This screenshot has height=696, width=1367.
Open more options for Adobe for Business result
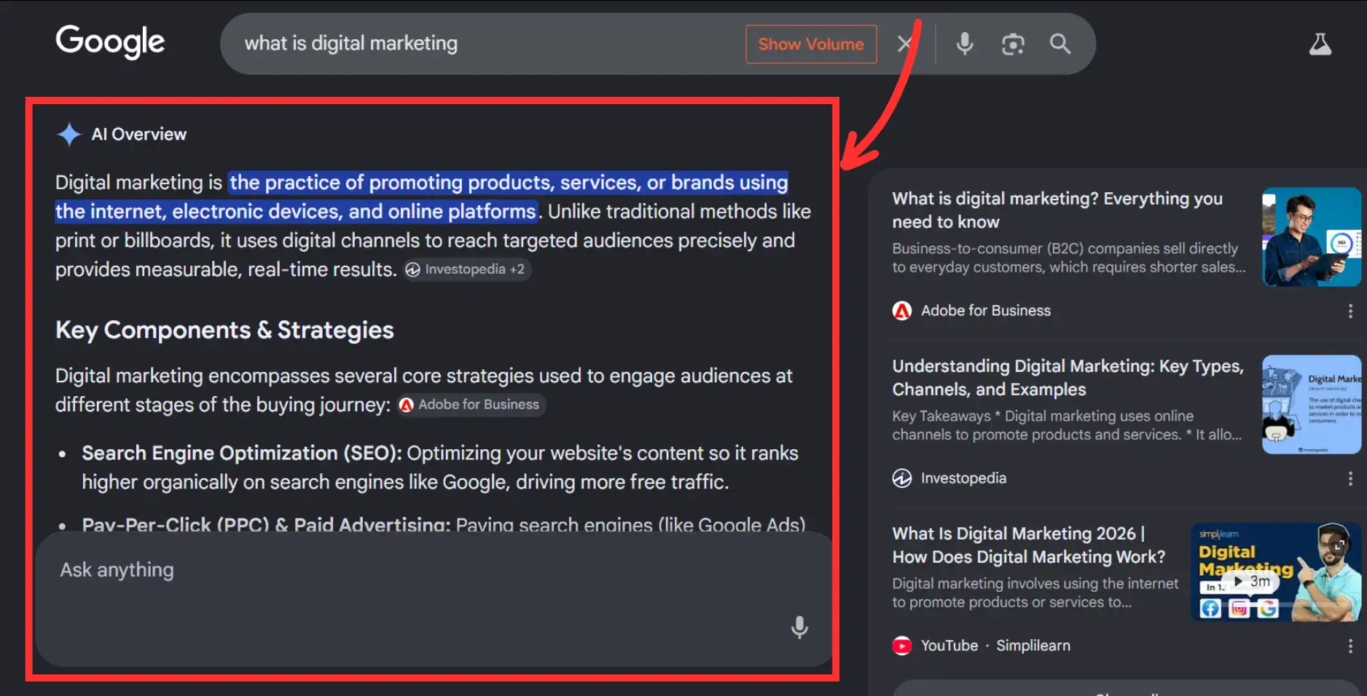1350,311
